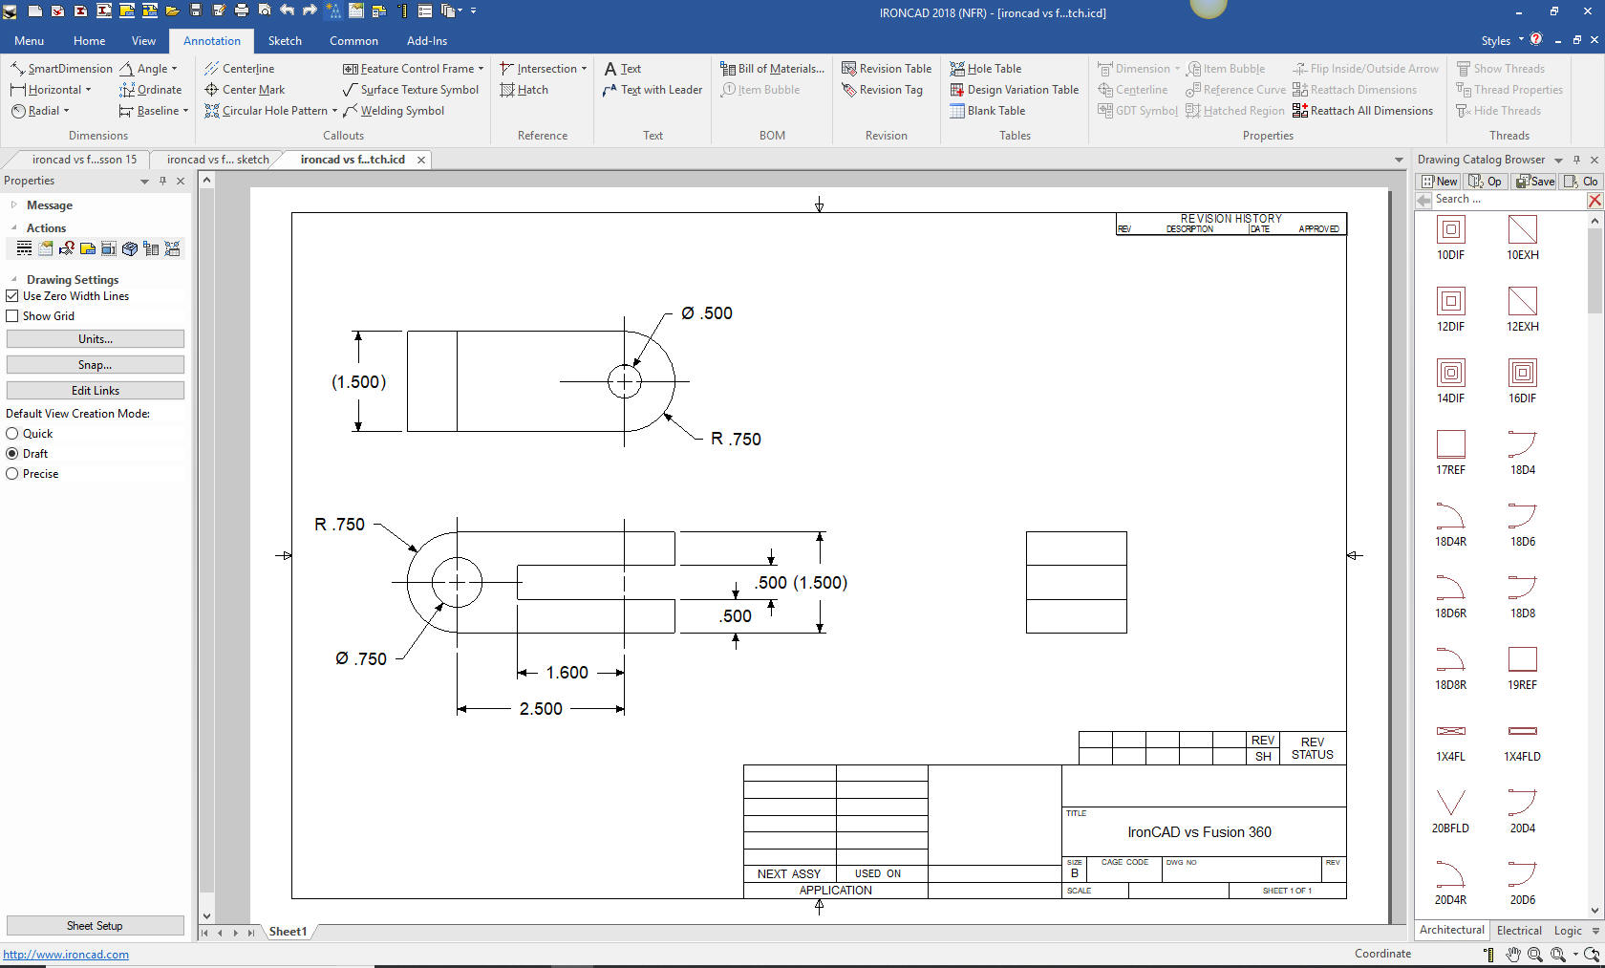1605x968 pixels.
Task: Insert a Surface Texture Symbol
Action: [x=411, y=90]
